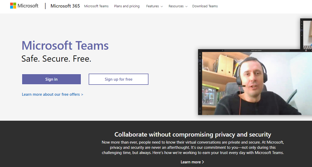Click Sign up for free button

pyautogui.click(x=119, y=79)
